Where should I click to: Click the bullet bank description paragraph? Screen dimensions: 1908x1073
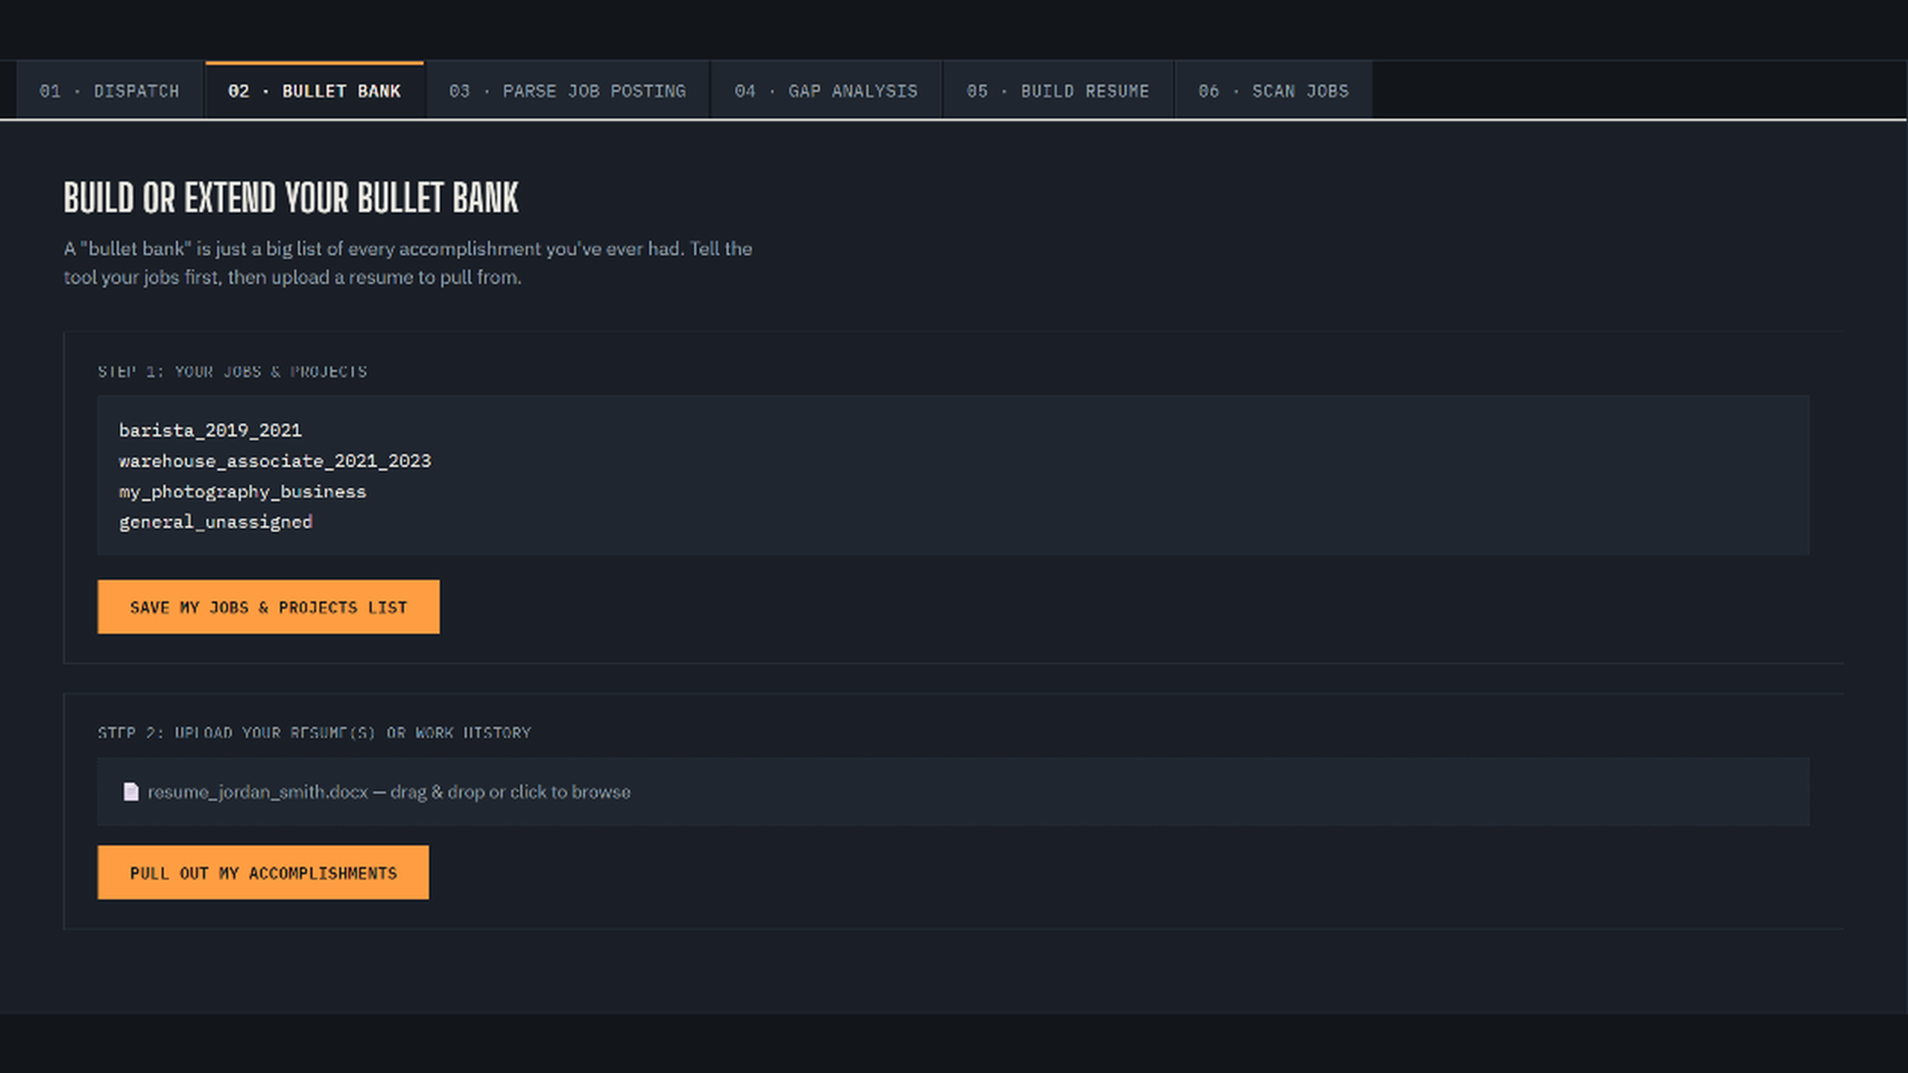[x=408, y=262]
